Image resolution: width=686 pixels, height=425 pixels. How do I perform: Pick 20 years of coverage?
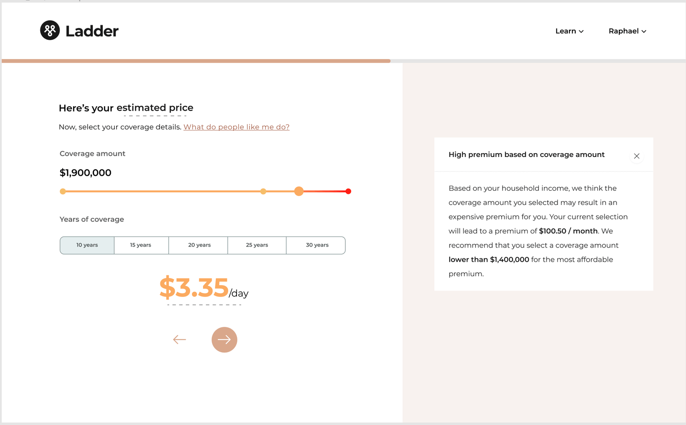pyautogui.click(x=198, y=245)
